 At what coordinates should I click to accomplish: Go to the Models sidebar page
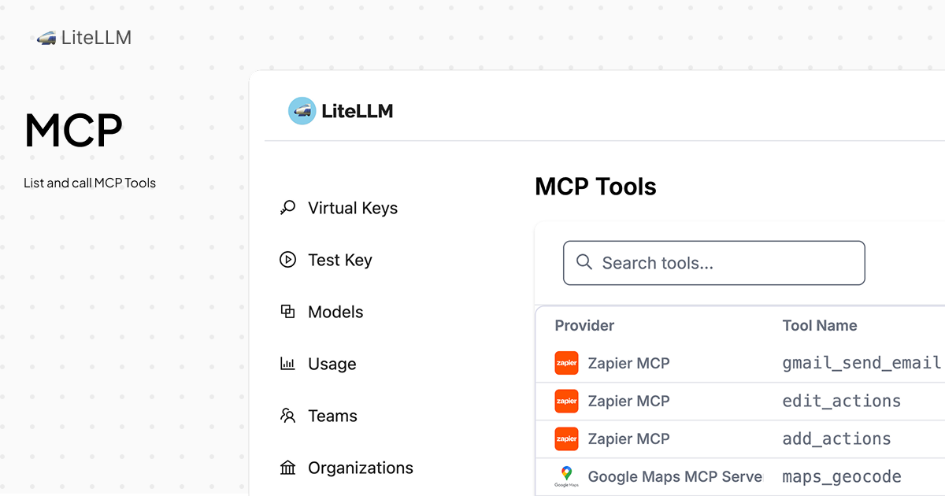pyautogui.click(x=335, y=312)
